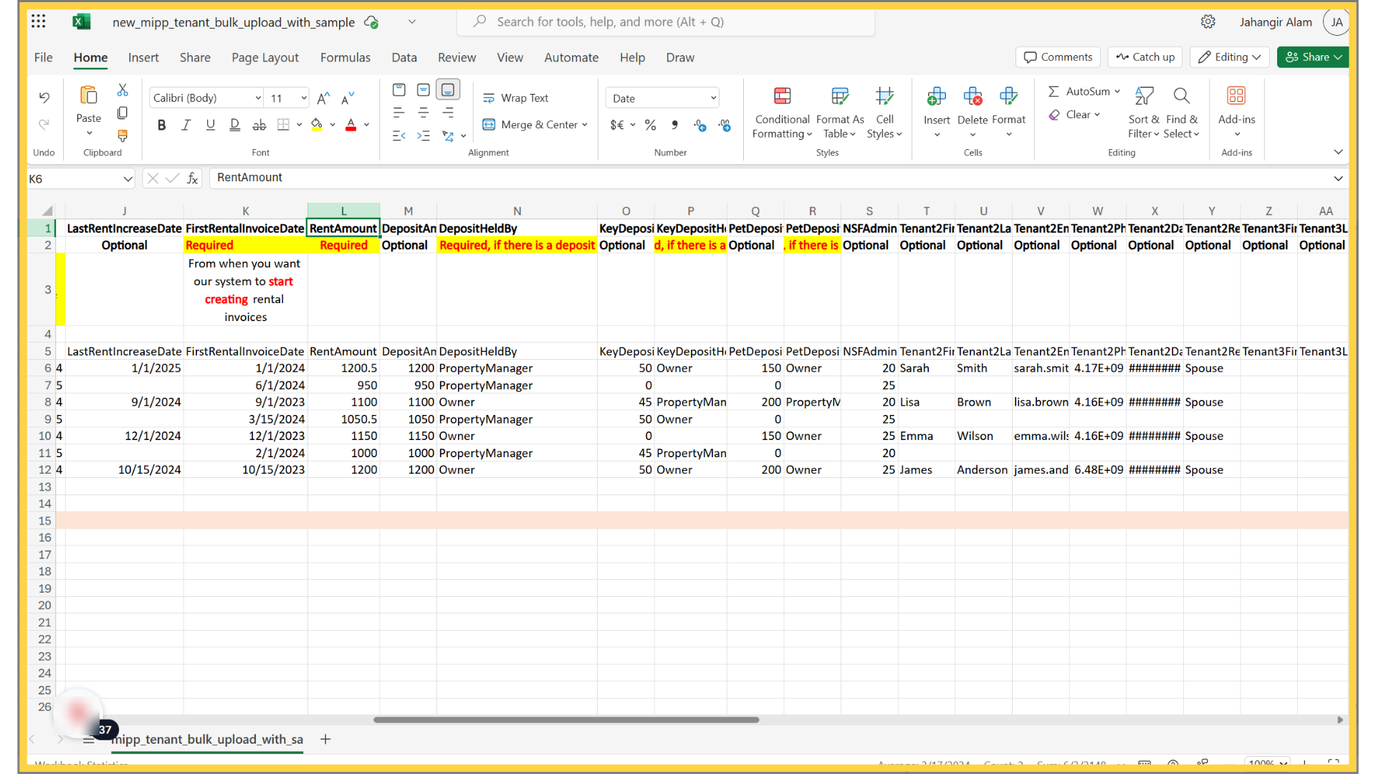
Task: Switch to the Formulas tab
Action: point(345,57)
